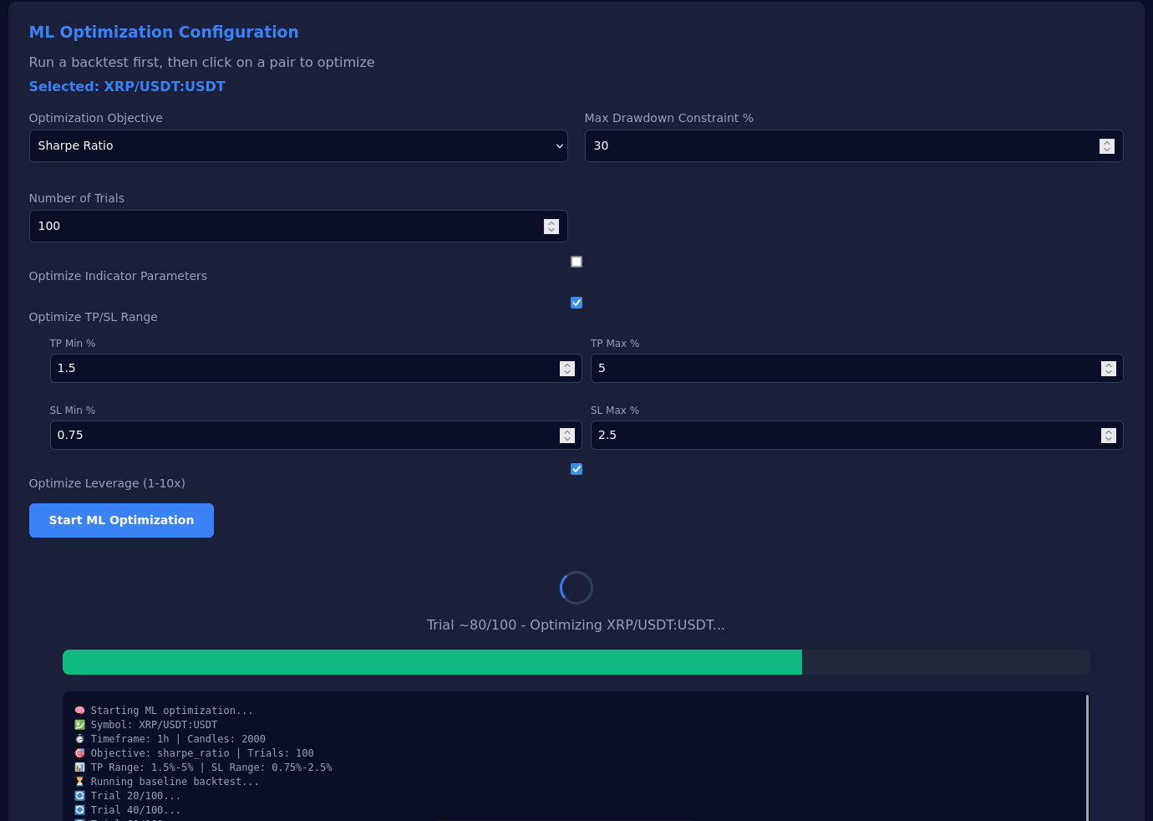
Task: Uncheck the Optimize TP/SL Range checkbox
Action: (x=576, y=303)
